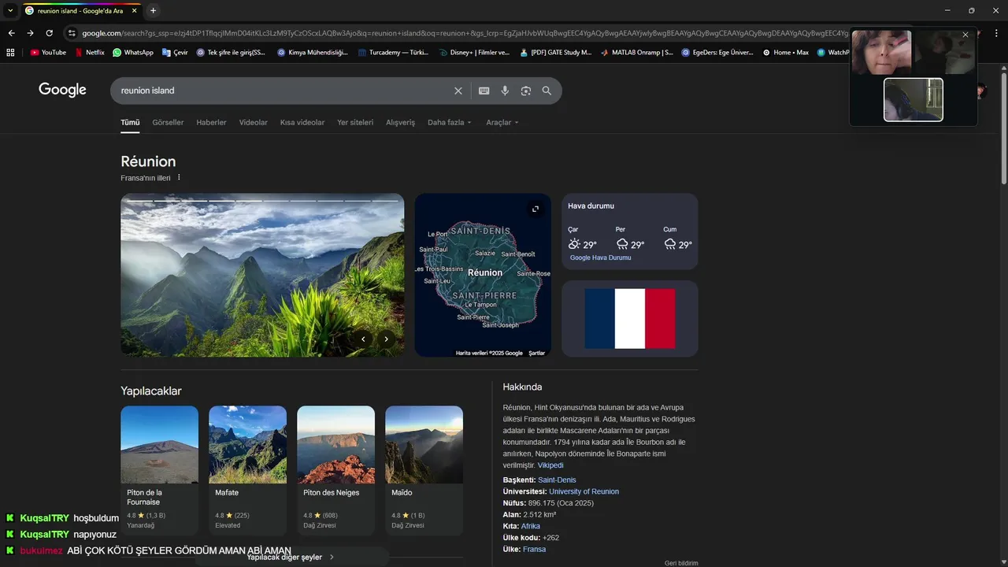This screenshot has height=567, width=1008.
Task: Expand the Araçlar dropdown
Action: tap(502, 122)
